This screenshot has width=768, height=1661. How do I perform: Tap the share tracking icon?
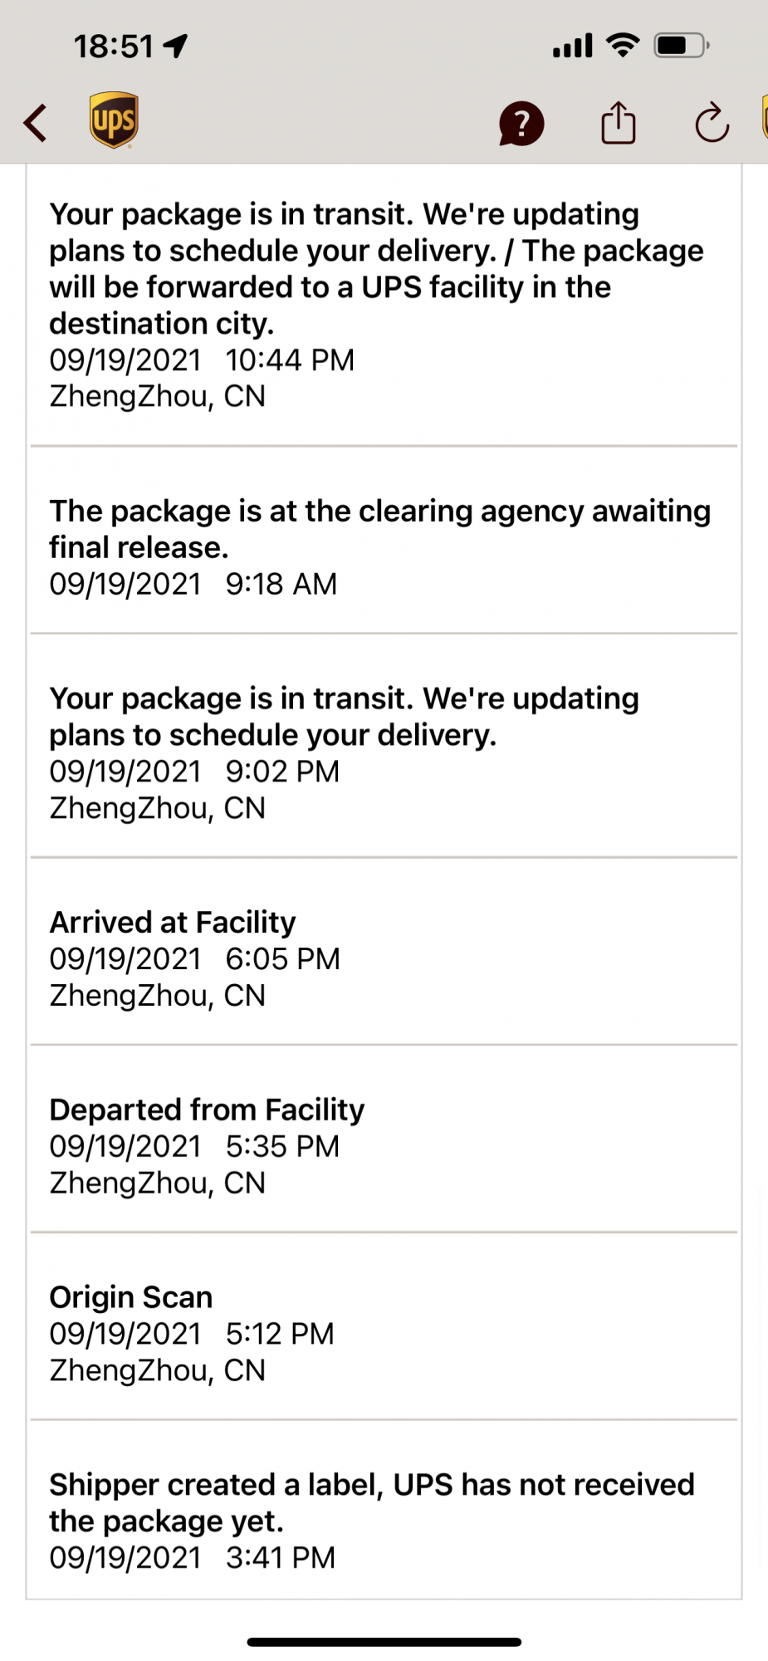tap(619, 123)
